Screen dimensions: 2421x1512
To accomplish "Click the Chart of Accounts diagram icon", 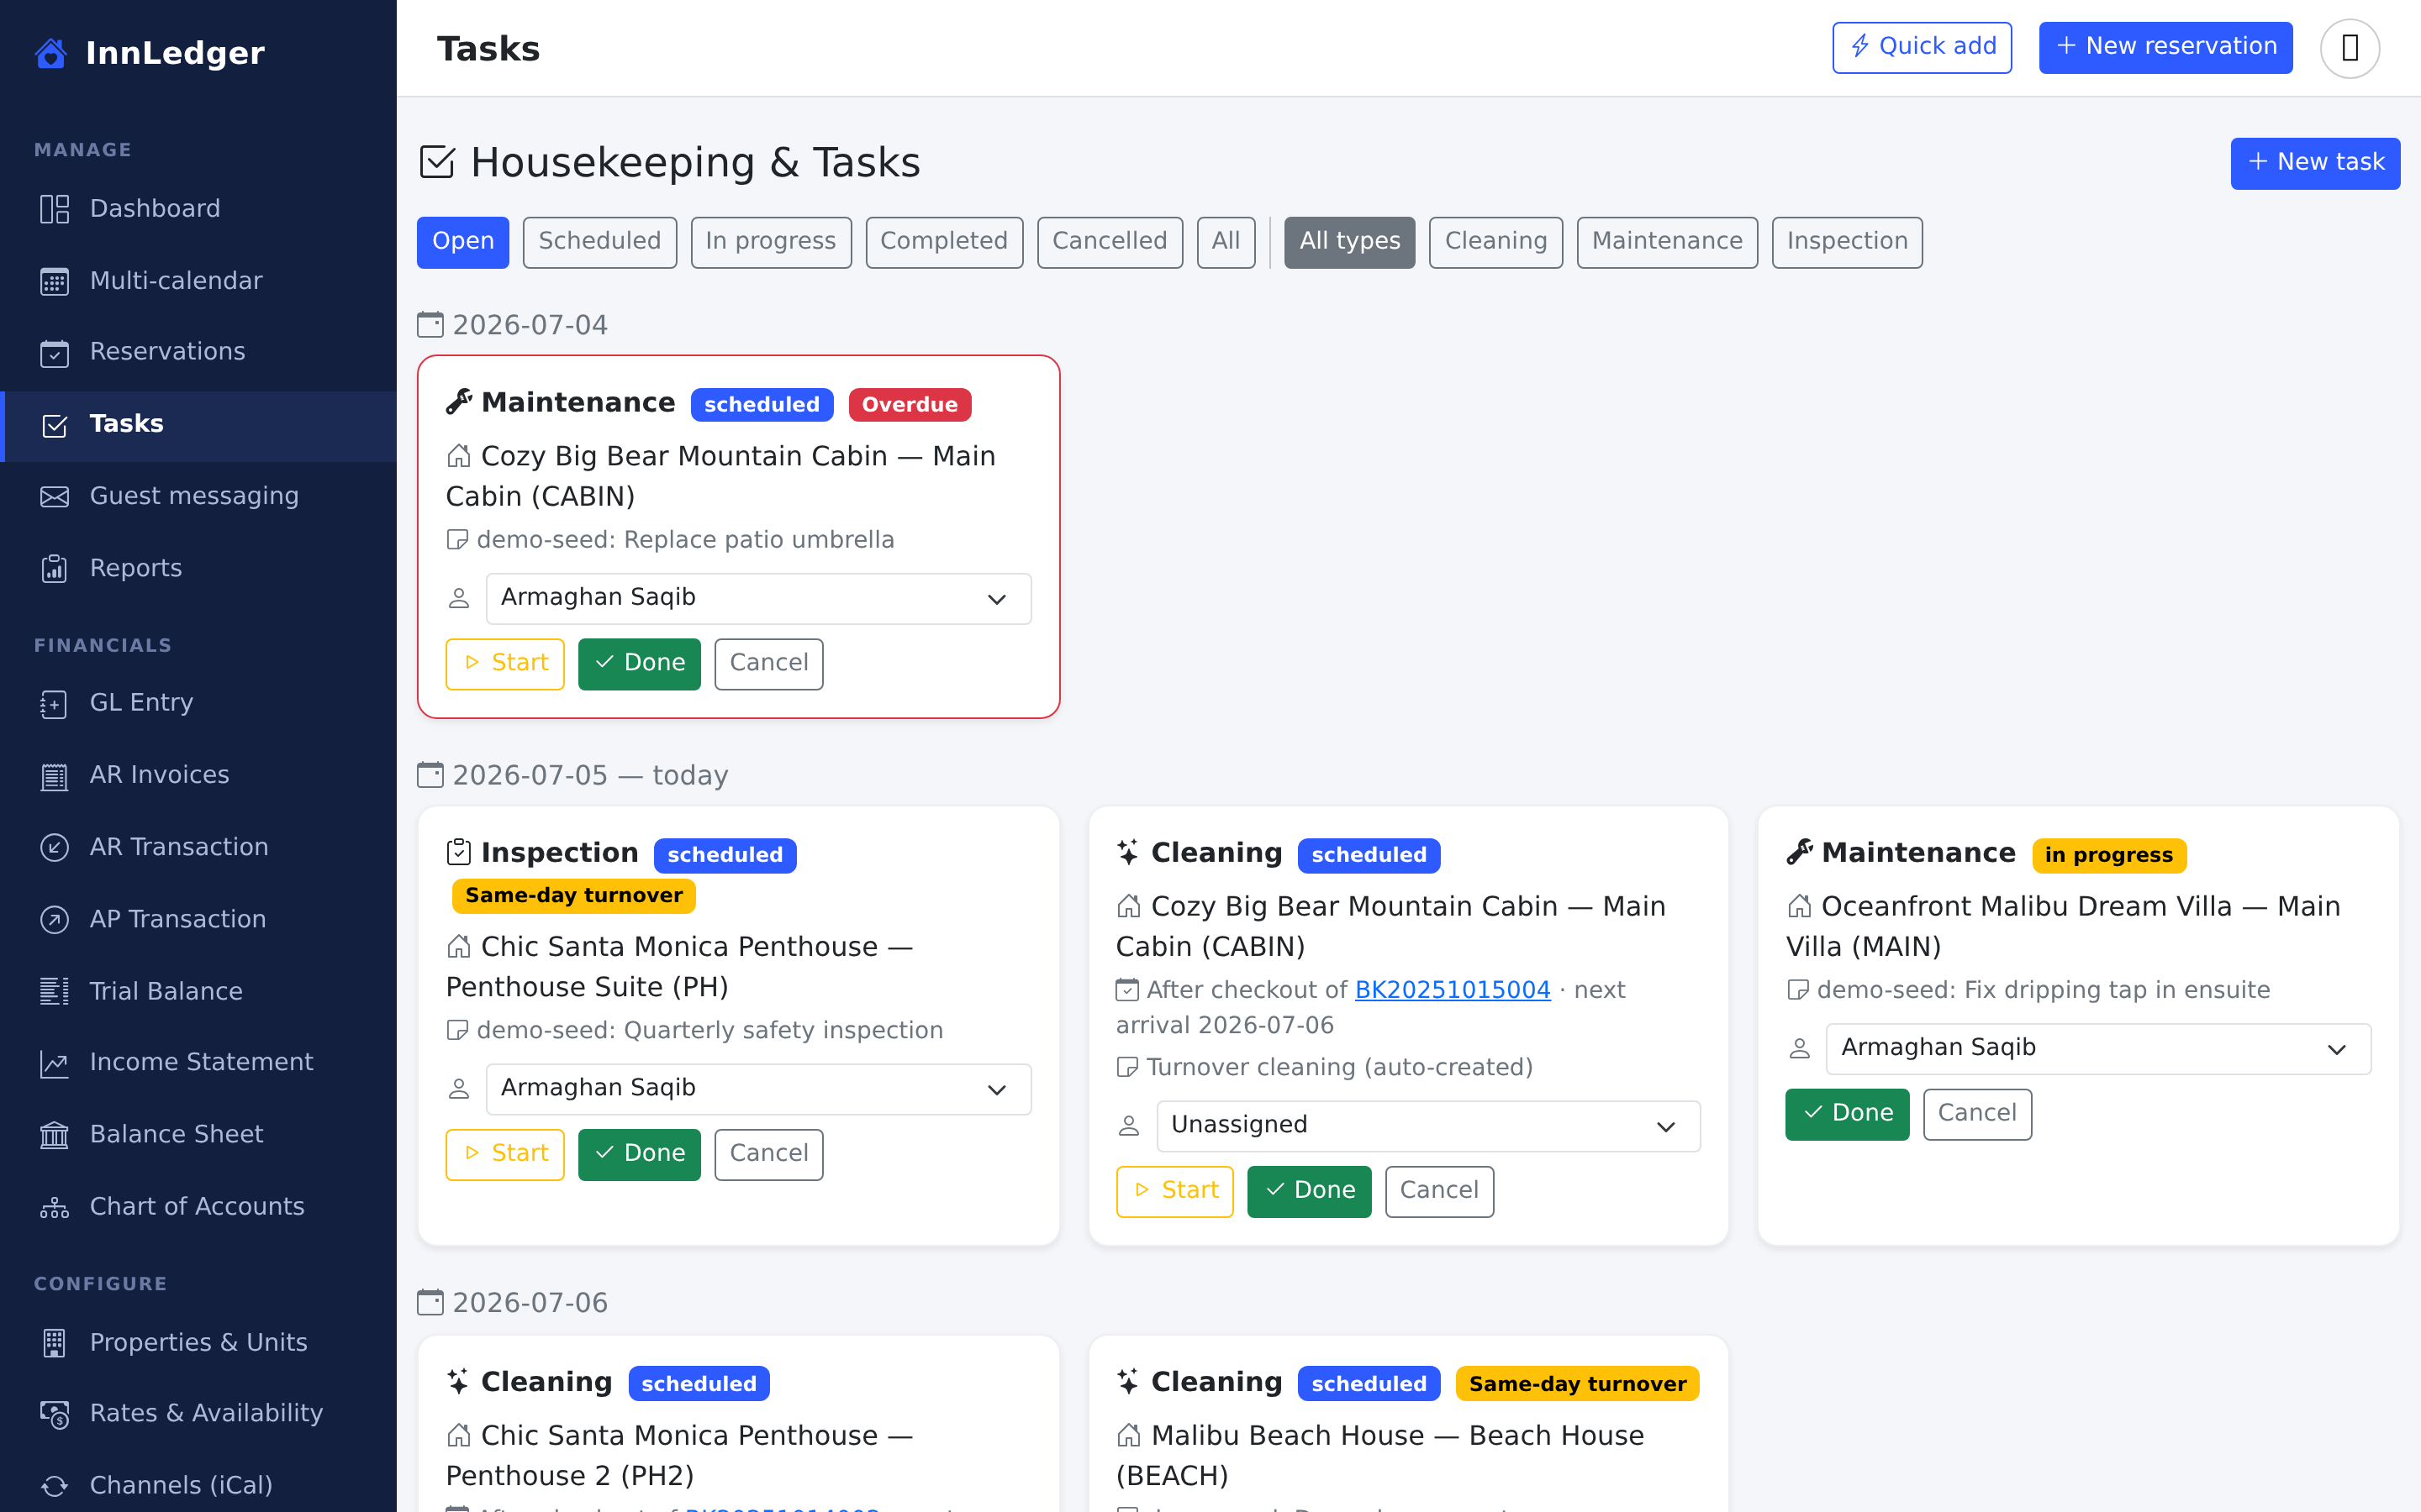I will [x=54, y=1206].
